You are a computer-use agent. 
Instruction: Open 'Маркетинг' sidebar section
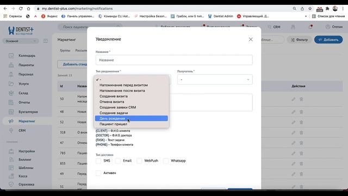27,121
